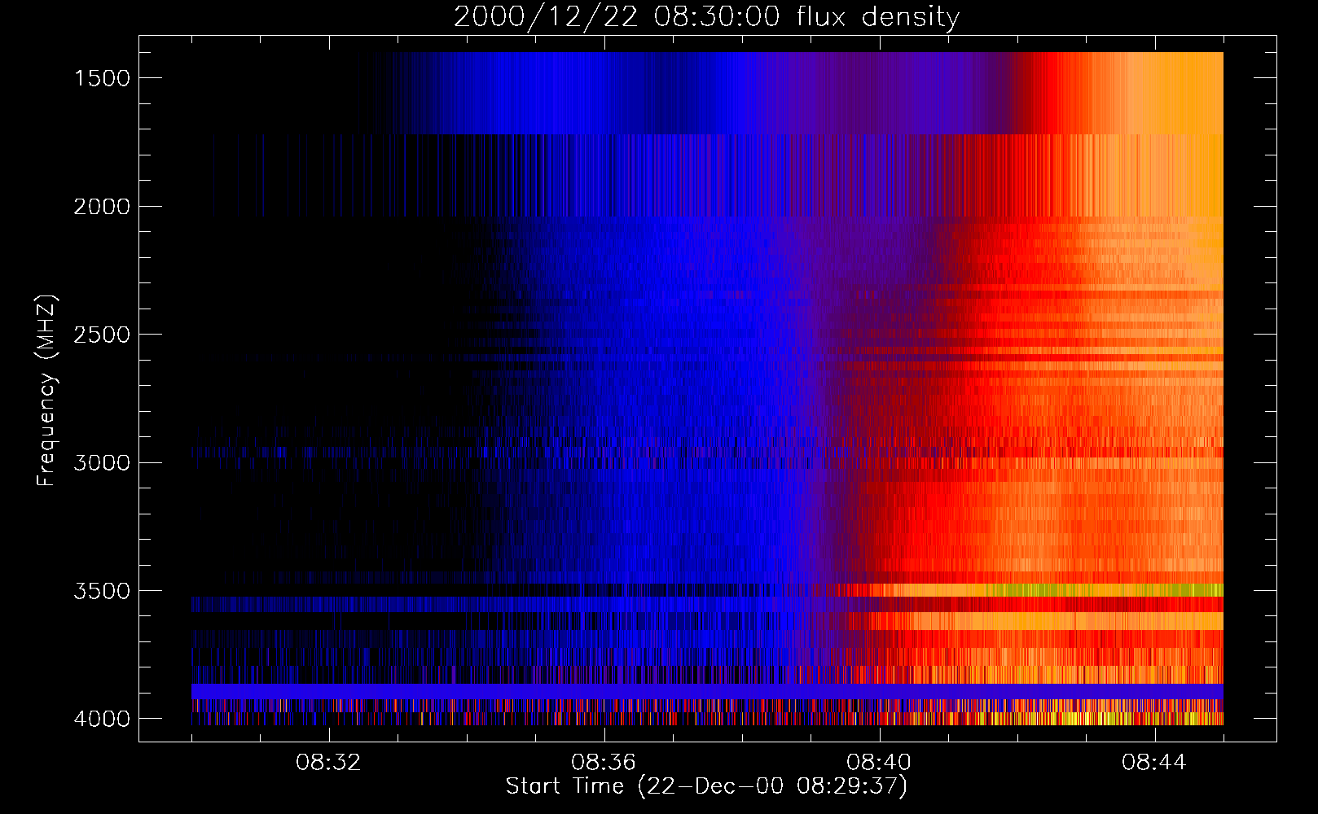Screen dimensions: 1318x814
Task: Click the 08:36 time tick label
Action: click(x=604, y=763)
